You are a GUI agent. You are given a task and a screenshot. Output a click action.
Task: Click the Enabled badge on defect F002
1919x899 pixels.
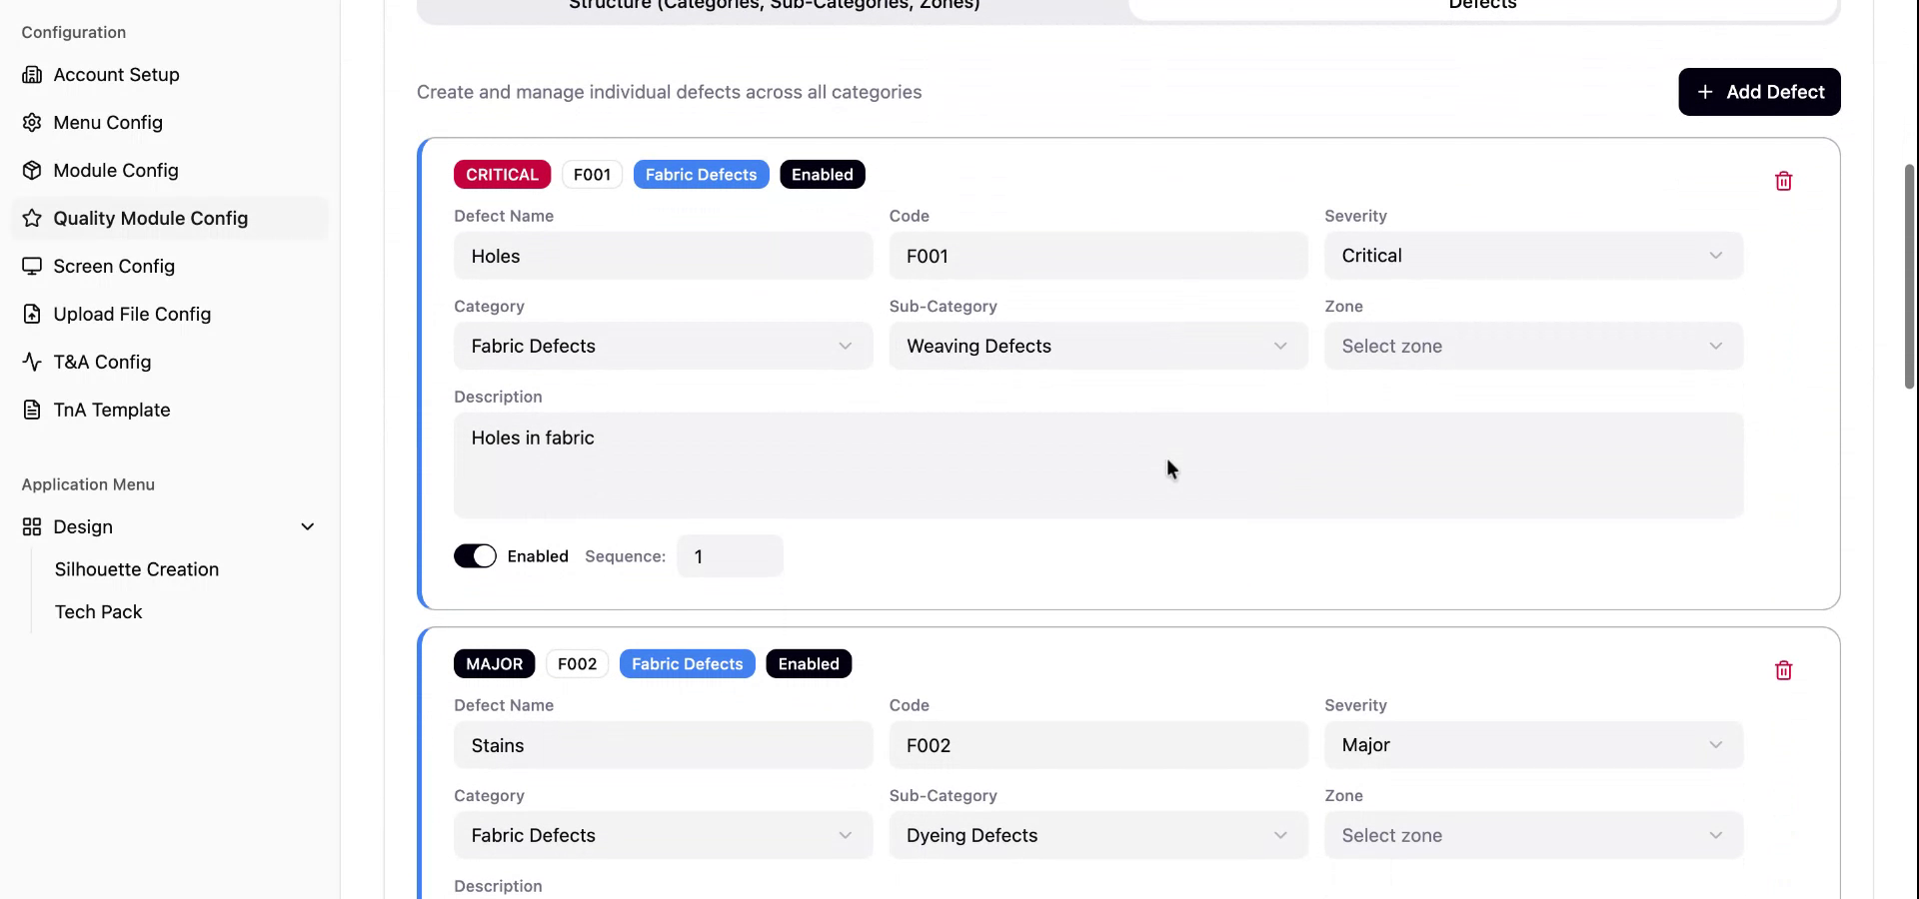coord(808,663)
